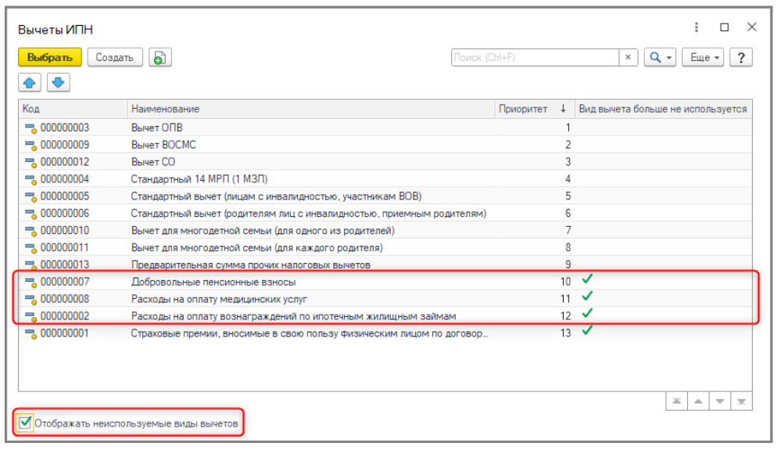Click the Наименование column header
This screenshot has height=450, width=781.
coord(165,109)
